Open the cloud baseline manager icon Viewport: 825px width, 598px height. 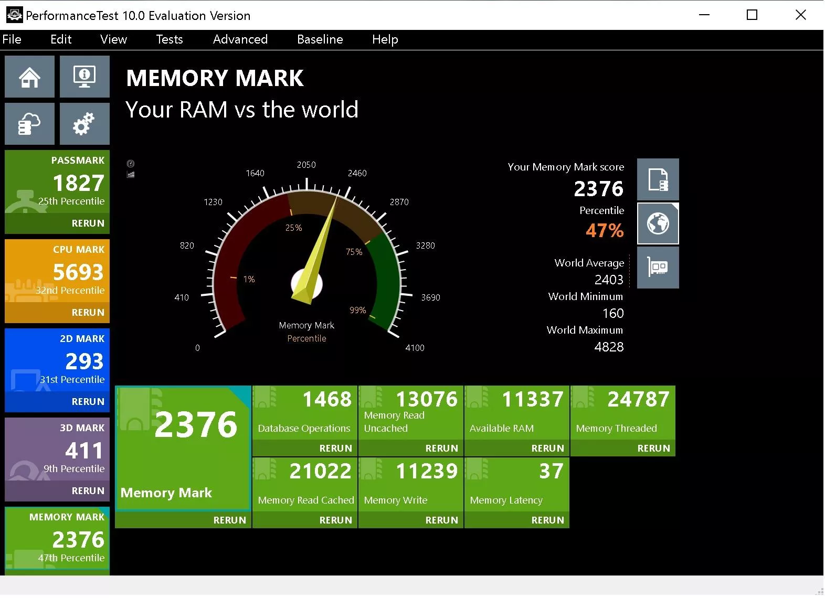[29, 124]
